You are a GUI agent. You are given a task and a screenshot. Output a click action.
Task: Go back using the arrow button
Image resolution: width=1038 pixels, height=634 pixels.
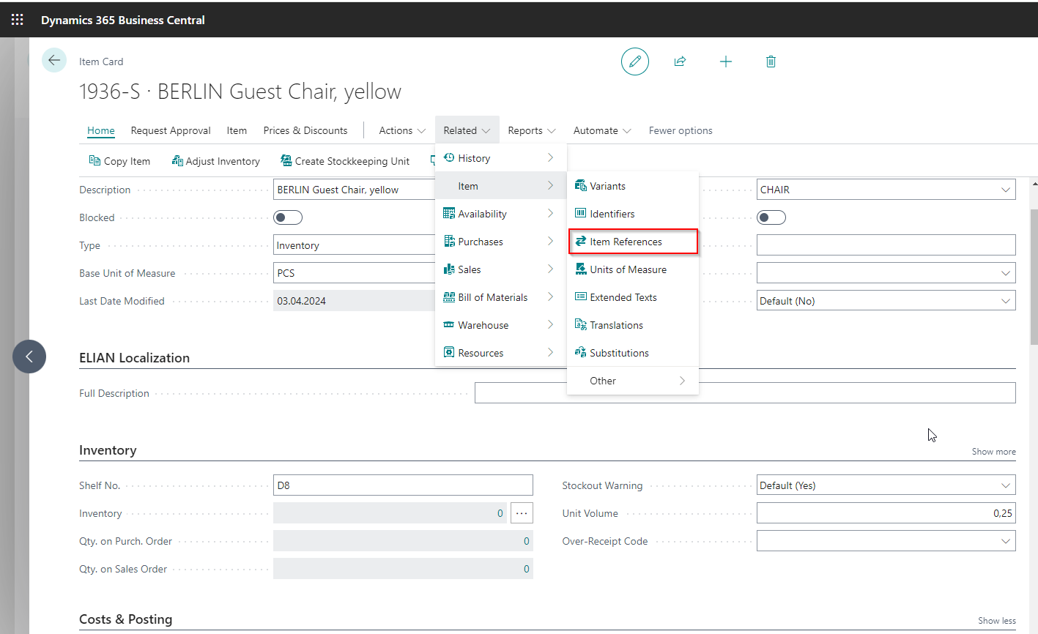tap(54, 61)
